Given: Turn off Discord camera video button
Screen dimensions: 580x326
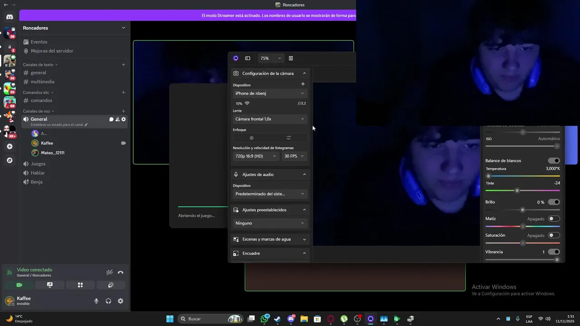Looking at the screenshot, I should pyautogui.click(x=19, y=285).
